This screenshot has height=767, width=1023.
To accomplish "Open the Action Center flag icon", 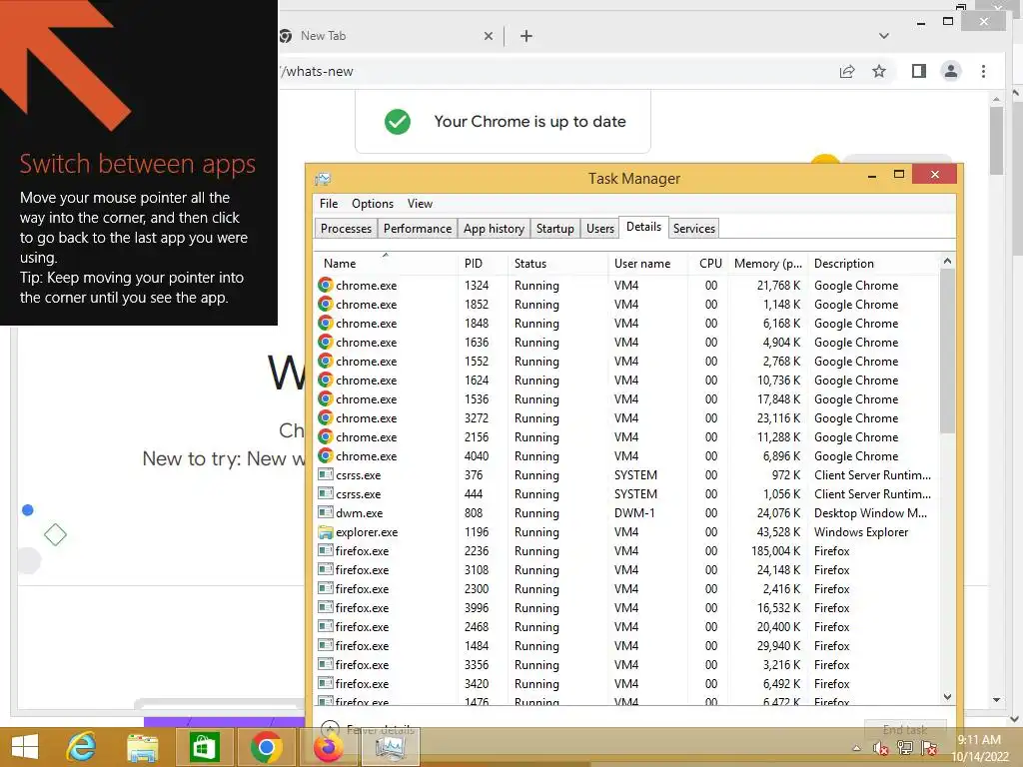I will click(929, 748).
